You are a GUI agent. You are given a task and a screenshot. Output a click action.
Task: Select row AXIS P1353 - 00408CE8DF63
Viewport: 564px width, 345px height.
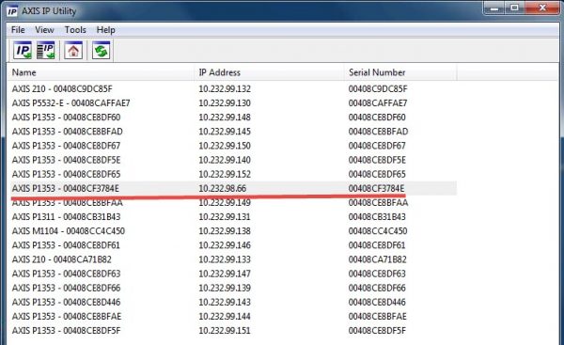point(232,274)
